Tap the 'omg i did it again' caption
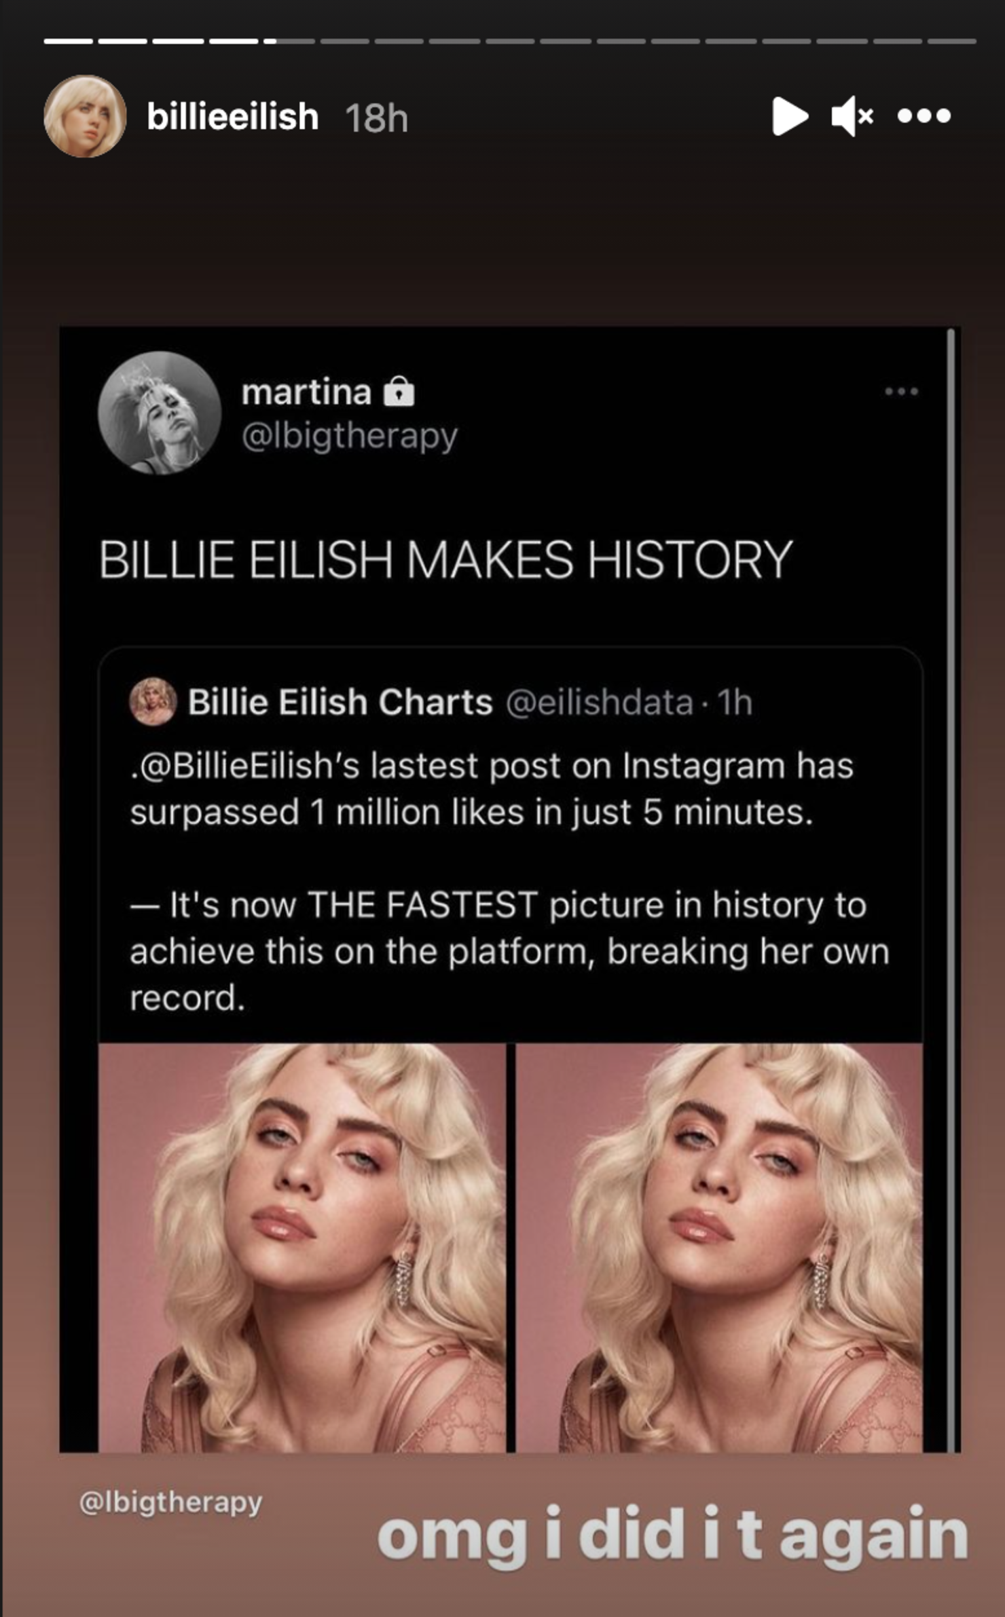Viewport: 1005px width, 1617px height. coord(672,1536)
